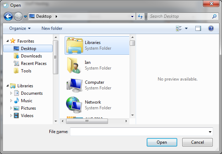Expand the Desktop breadcrumb arrow
This screenshot has height=154, width=222.
coord(56,16)
